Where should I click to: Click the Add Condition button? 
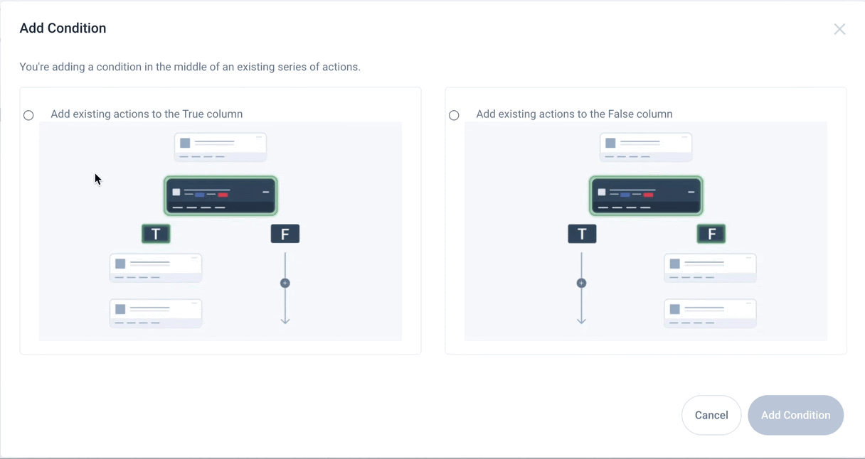(795, 415)
